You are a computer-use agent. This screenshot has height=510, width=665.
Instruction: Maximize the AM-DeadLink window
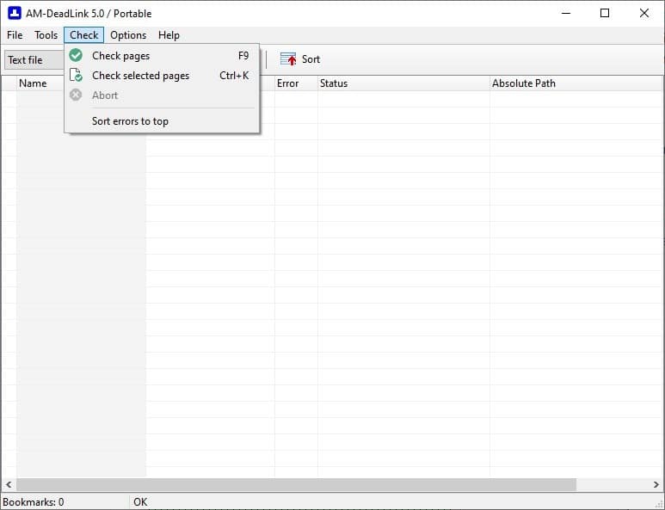coord(605,13)
